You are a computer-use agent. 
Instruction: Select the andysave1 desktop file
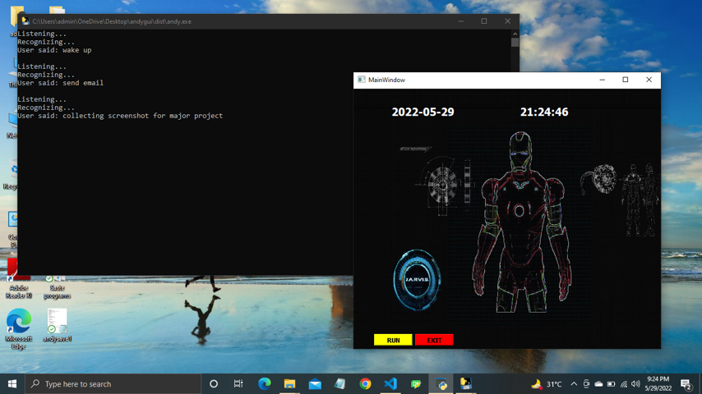[x=57, y=325]
